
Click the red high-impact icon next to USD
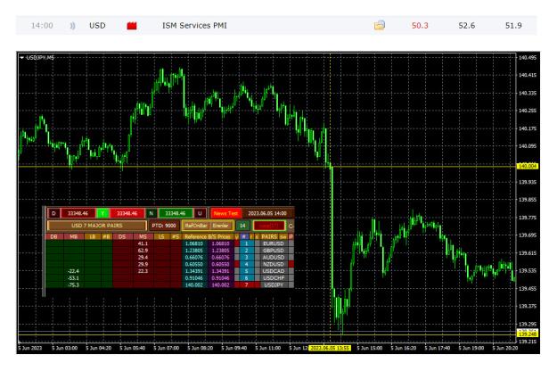[132, 26]
